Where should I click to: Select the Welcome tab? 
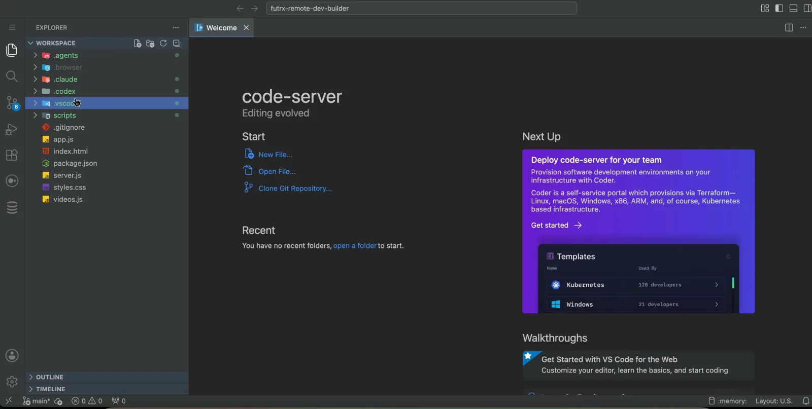coord(221,28)
